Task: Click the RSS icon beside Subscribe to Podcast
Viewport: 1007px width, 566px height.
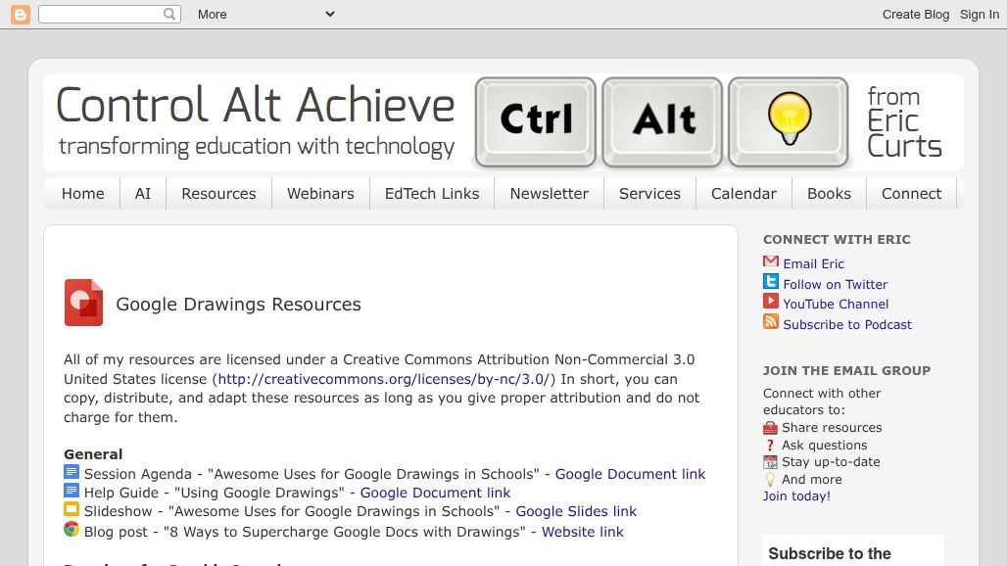Action: pos(771,323)
